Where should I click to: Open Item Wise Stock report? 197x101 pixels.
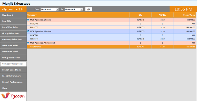(13, 52)
